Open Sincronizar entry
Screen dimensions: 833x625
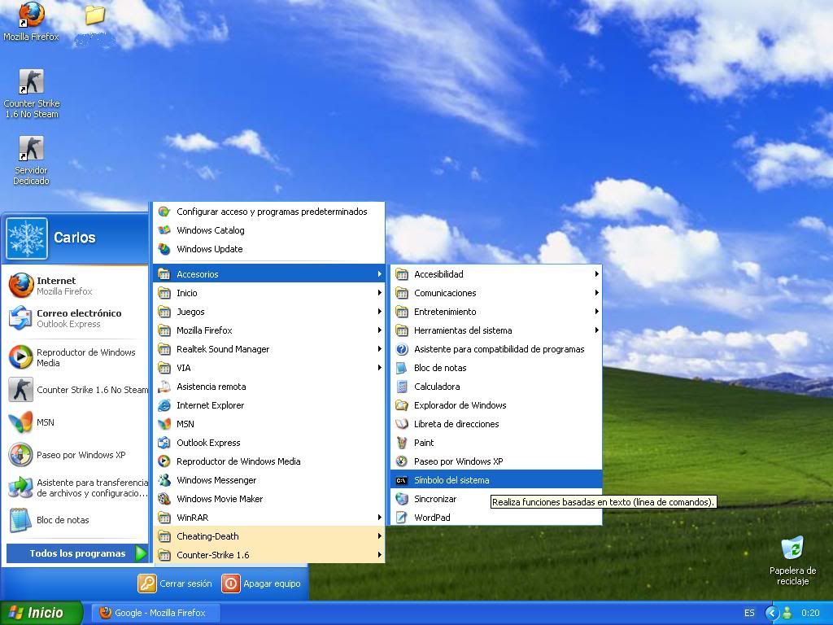(x=496, y=499)
